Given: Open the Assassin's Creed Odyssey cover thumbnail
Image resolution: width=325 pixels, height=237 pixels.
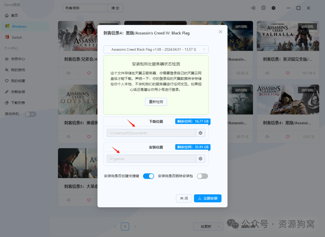Looking at the screenshot, I should click(78, 99).
